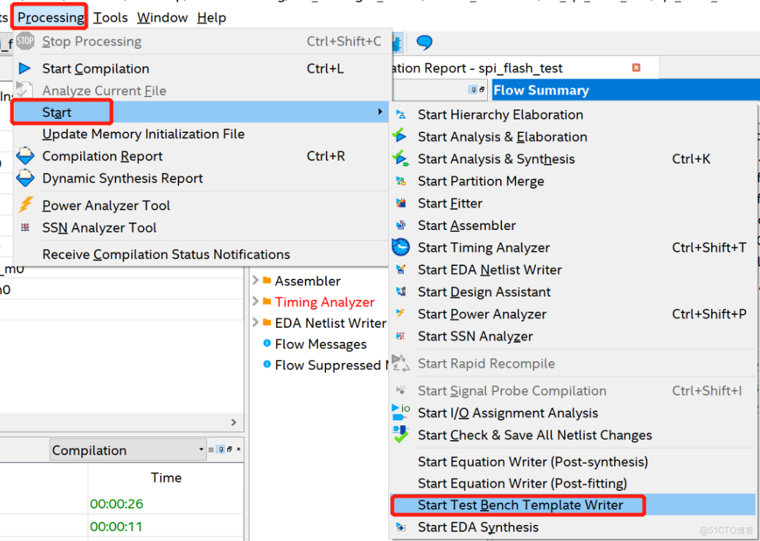Click the SSN Analyzer Tool icon
760x541 pixels.
[25, 227]
